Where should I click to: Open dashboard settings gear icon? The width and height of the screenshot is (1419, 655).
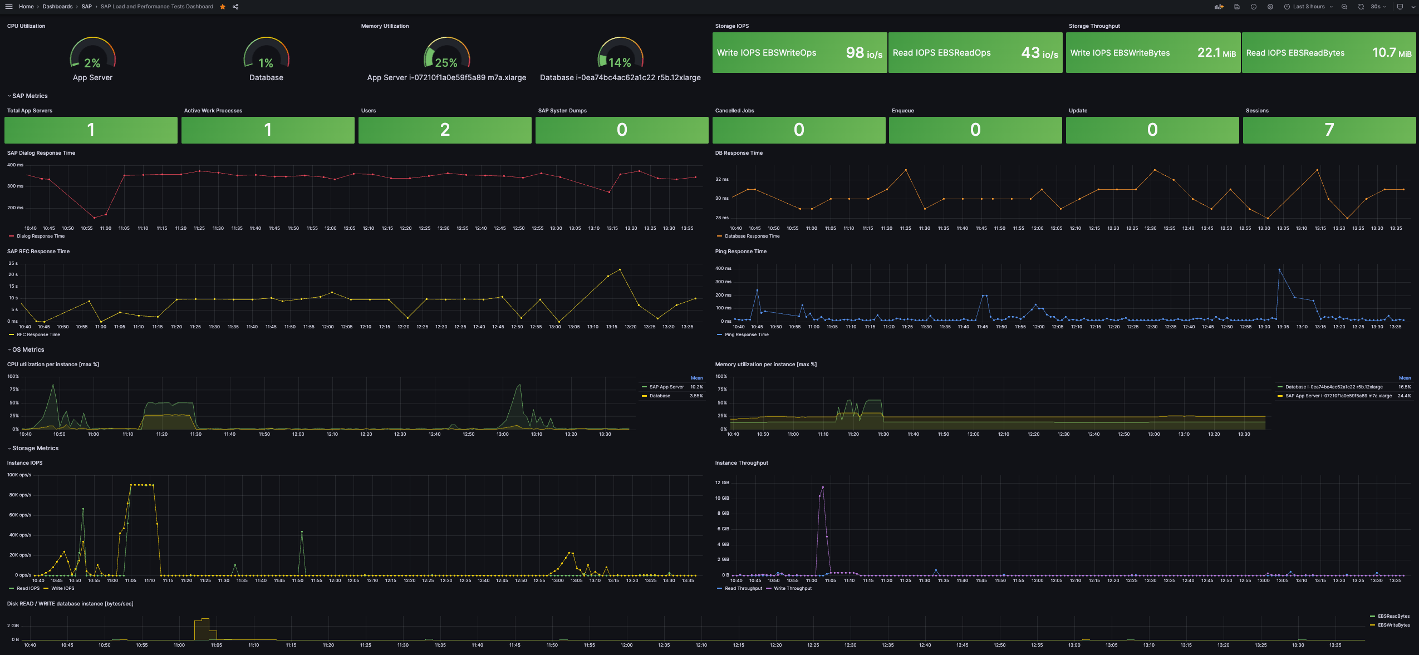1270,7
